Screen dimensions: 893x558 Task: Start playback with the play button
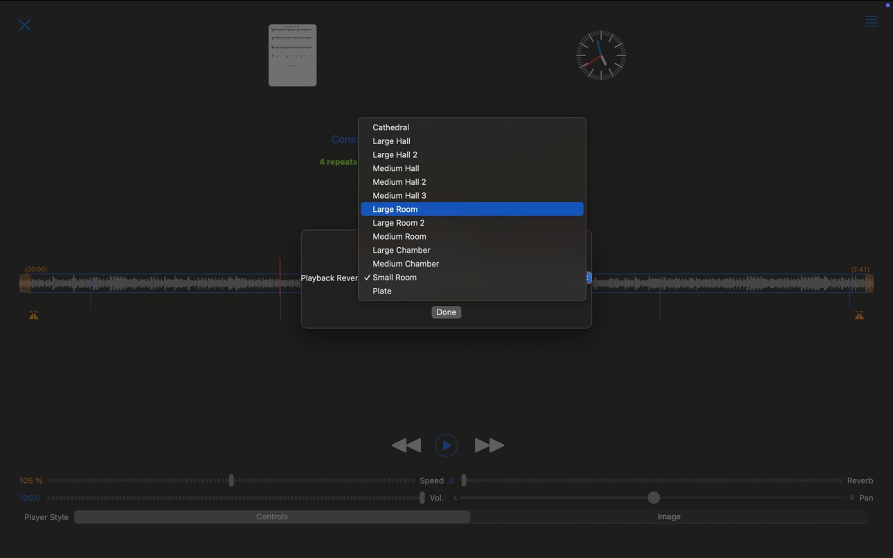(447, 445)
